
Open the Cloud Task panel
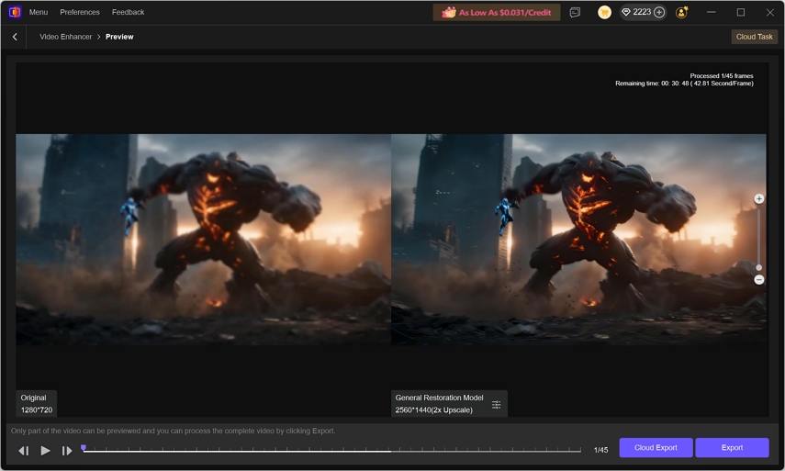(754, 37)
